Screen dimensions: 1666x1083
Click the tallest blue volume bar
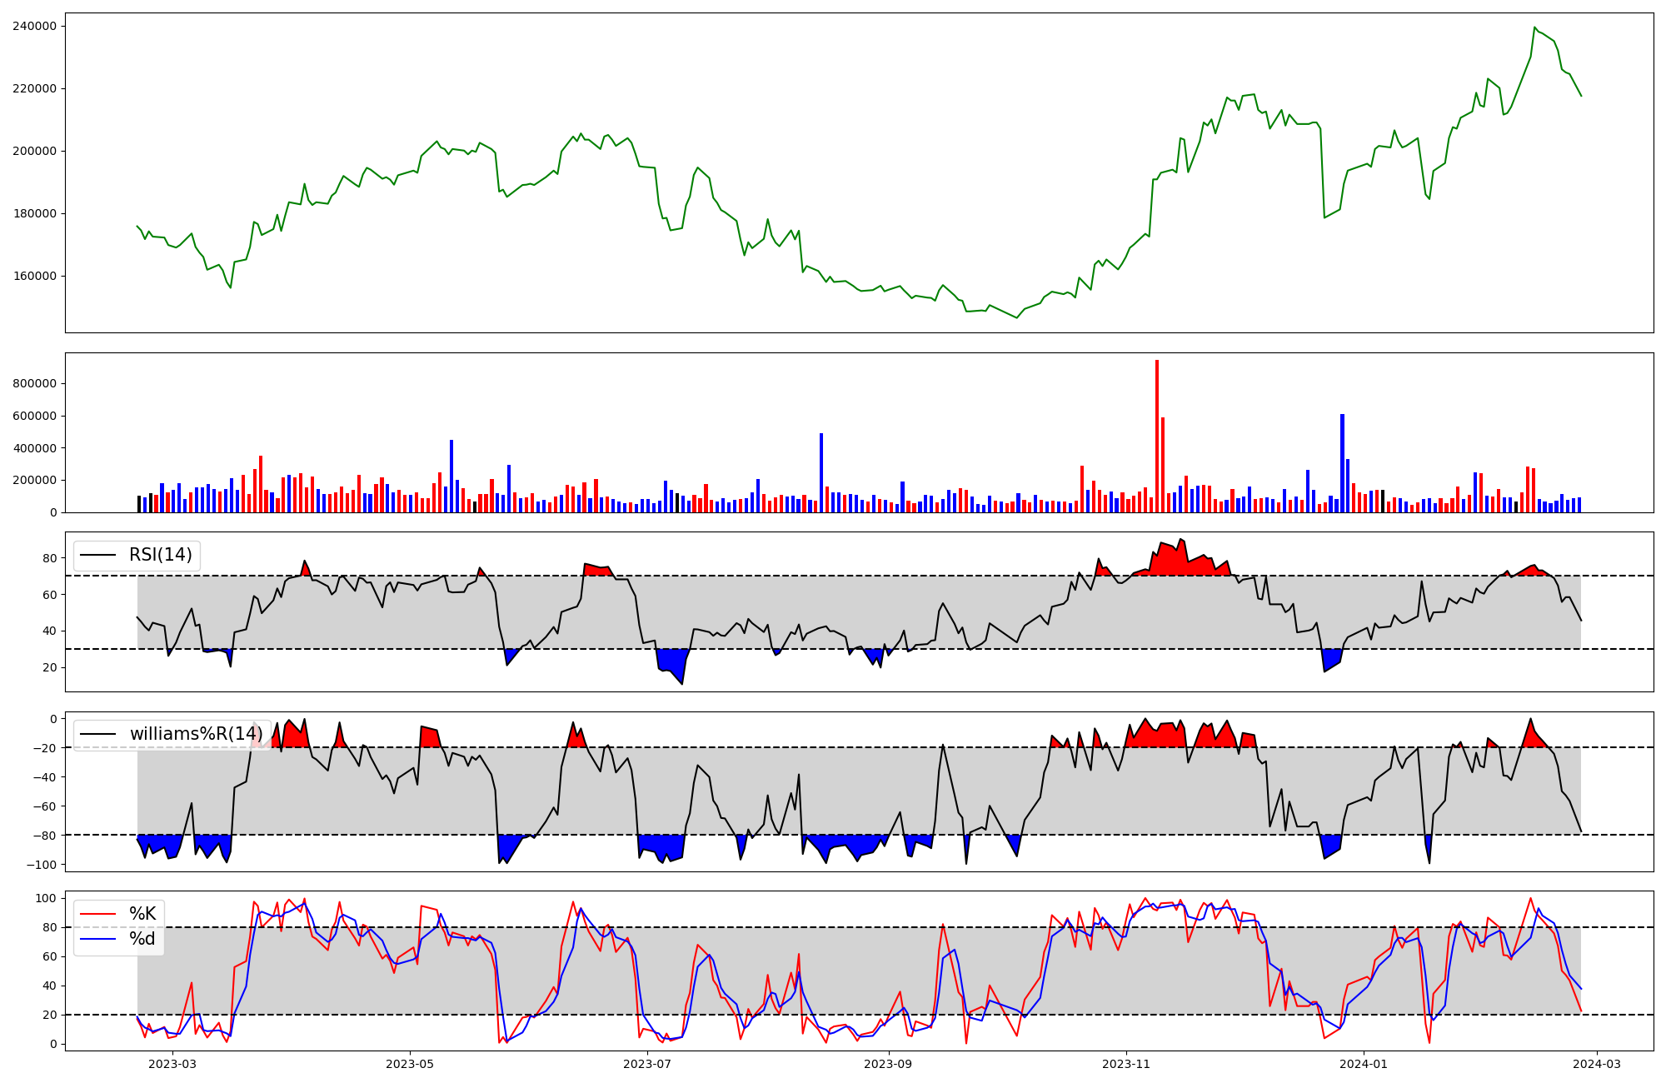[x=1342, y=462]
